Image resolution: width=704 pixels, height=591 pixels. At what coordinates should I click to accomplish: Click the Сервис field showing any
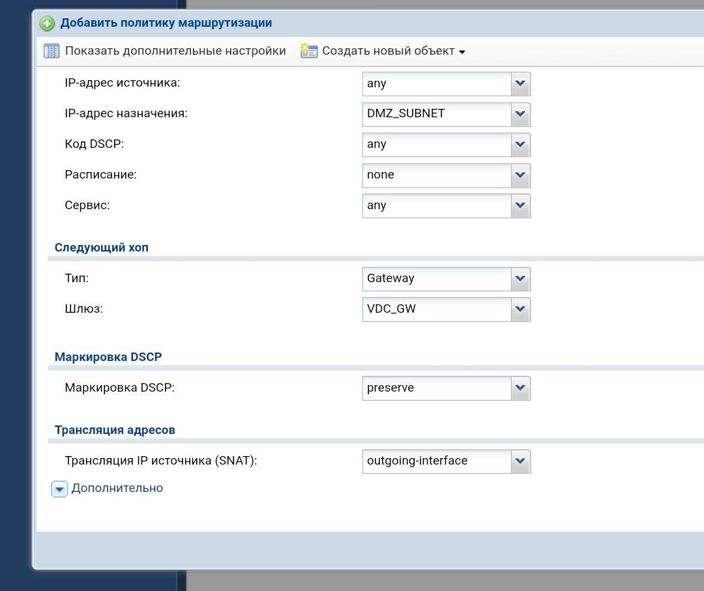click(437, 205)
